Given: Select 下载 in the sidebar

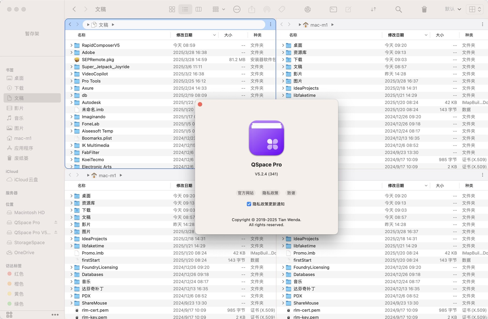Looking at the screenshot, I should click(x=19, y=88).
